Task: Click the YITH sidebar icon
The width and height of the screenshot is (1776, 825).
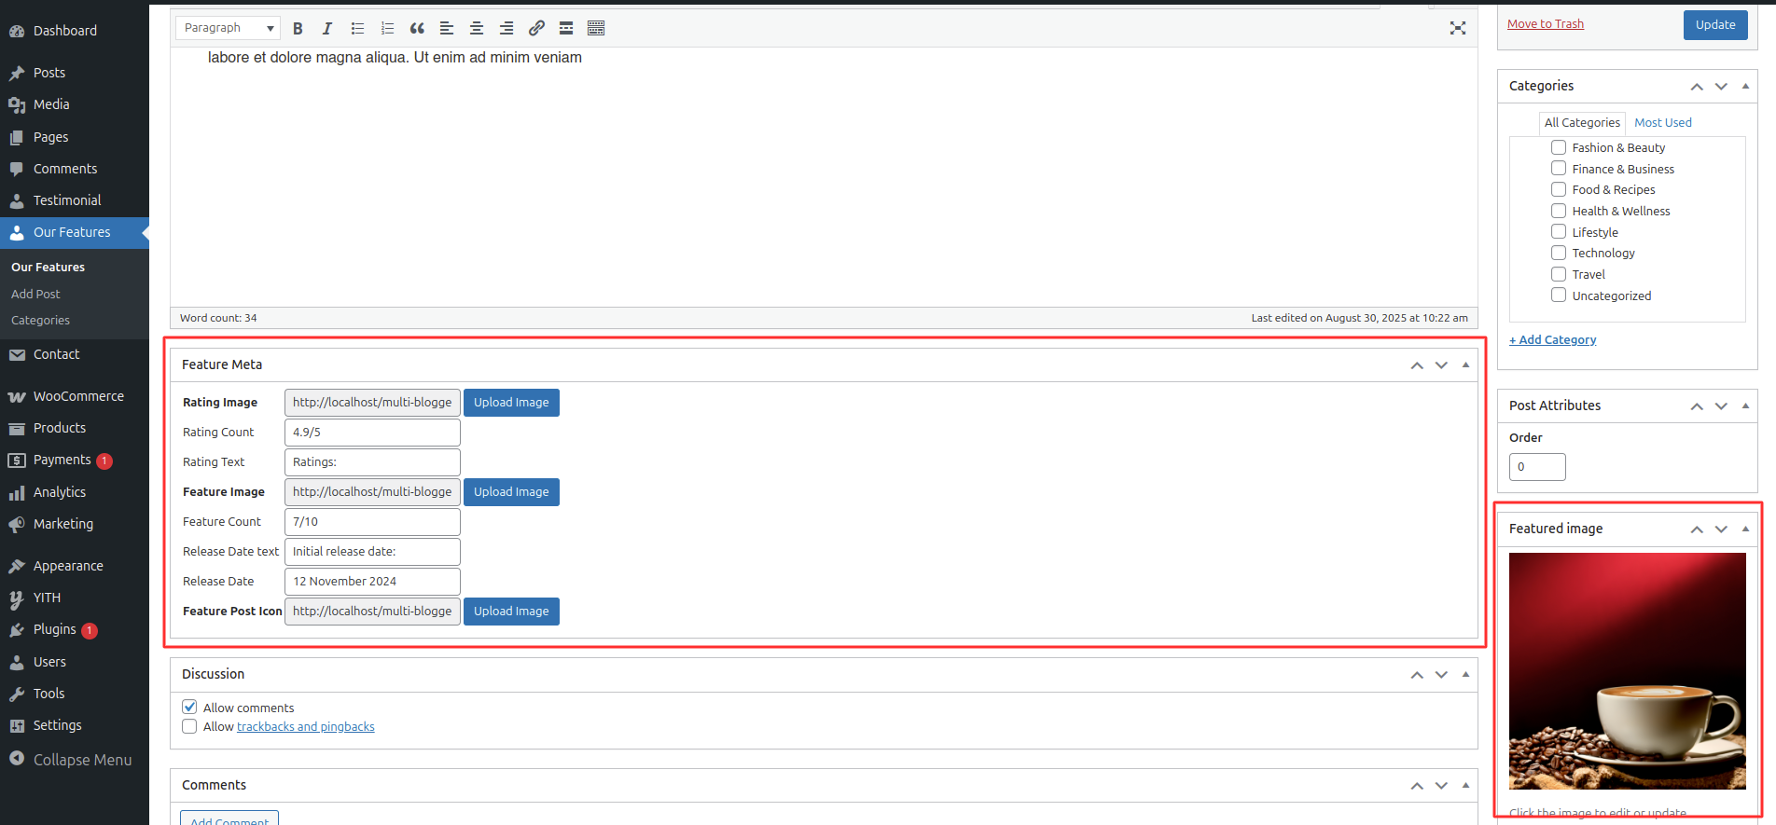Action: point(17,598)
